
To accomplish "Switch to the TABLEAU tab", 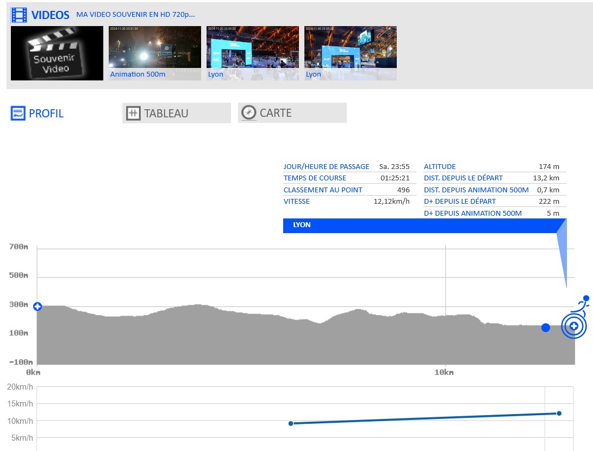I will 166,113.
